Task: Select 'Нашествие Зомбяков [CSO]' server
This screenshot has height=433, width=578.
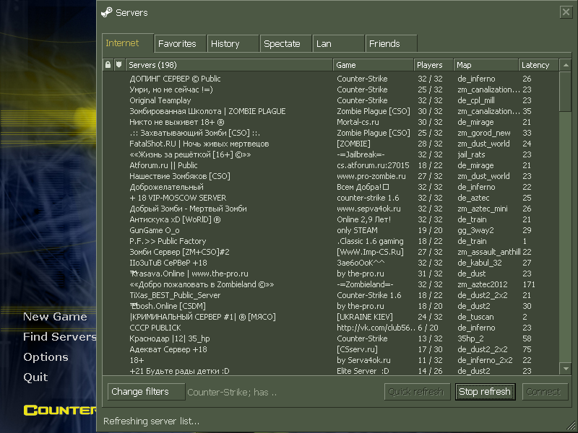Action: [331, 176]
